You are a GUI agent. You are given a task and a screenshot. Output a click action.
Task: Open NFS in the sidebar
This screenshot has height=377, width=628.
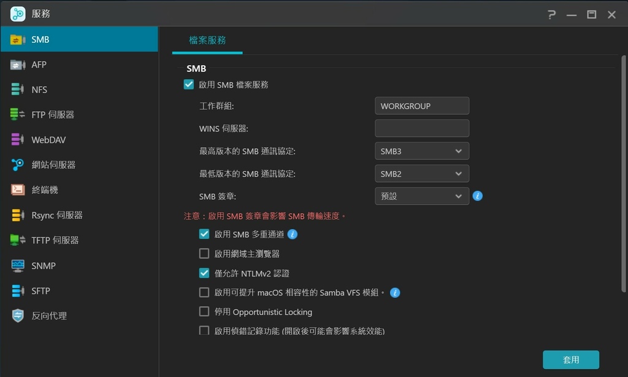[79, 89]
